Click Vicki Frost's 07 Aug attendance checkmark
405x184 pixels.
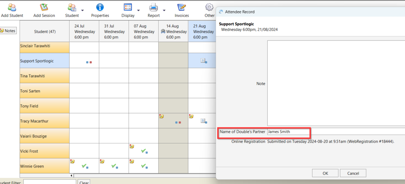click(x=143, y=151)
